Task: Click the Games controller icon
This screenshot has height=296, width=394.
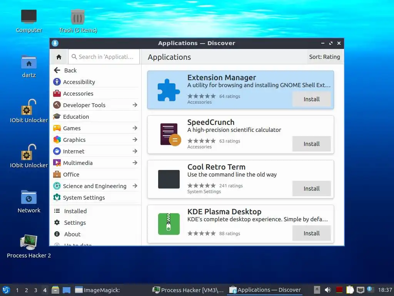Action: (57, 128)
